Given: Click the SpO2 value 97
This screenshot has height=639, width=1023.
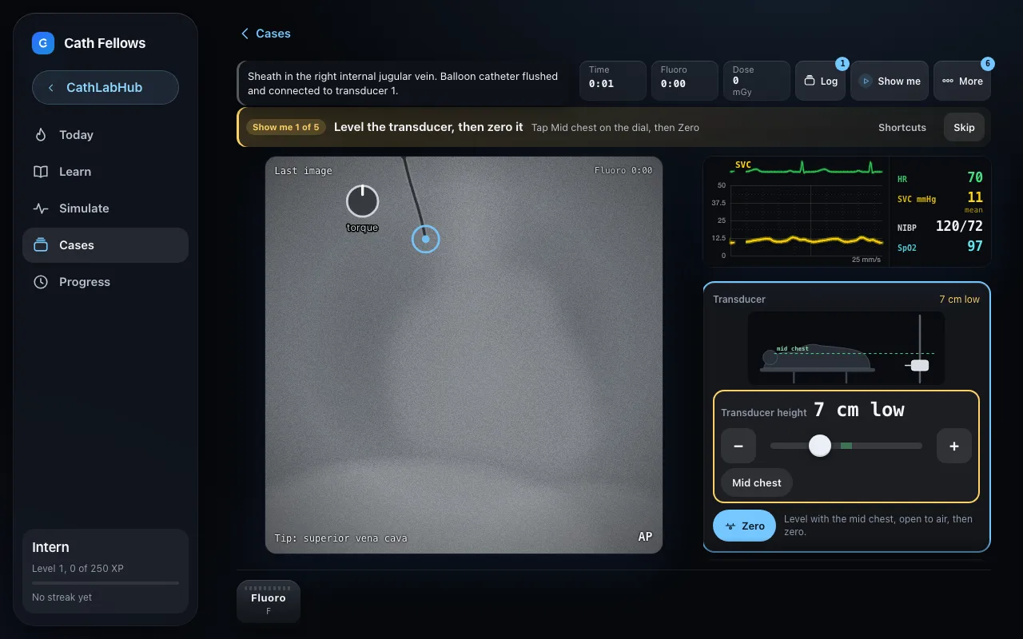Looking at the screenshot, I should [975, 246].
